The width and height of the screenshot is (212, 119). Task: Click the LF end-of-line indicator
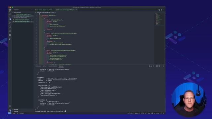point(146,113)
